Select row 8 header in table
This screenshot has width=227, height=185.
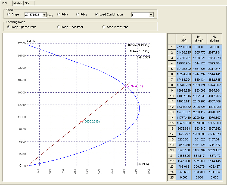(172, 85)
